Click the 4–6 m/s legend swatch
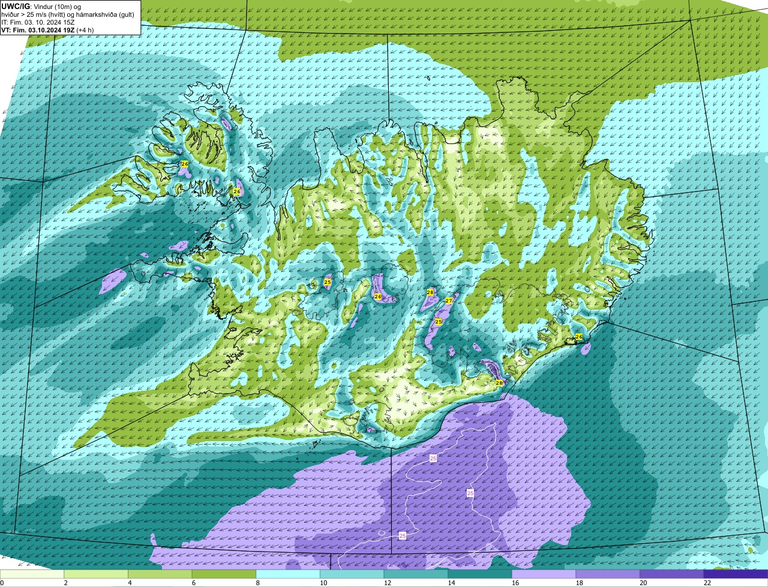Image resolution: width=768 pixels, height=587 pixels. [160, 574]
